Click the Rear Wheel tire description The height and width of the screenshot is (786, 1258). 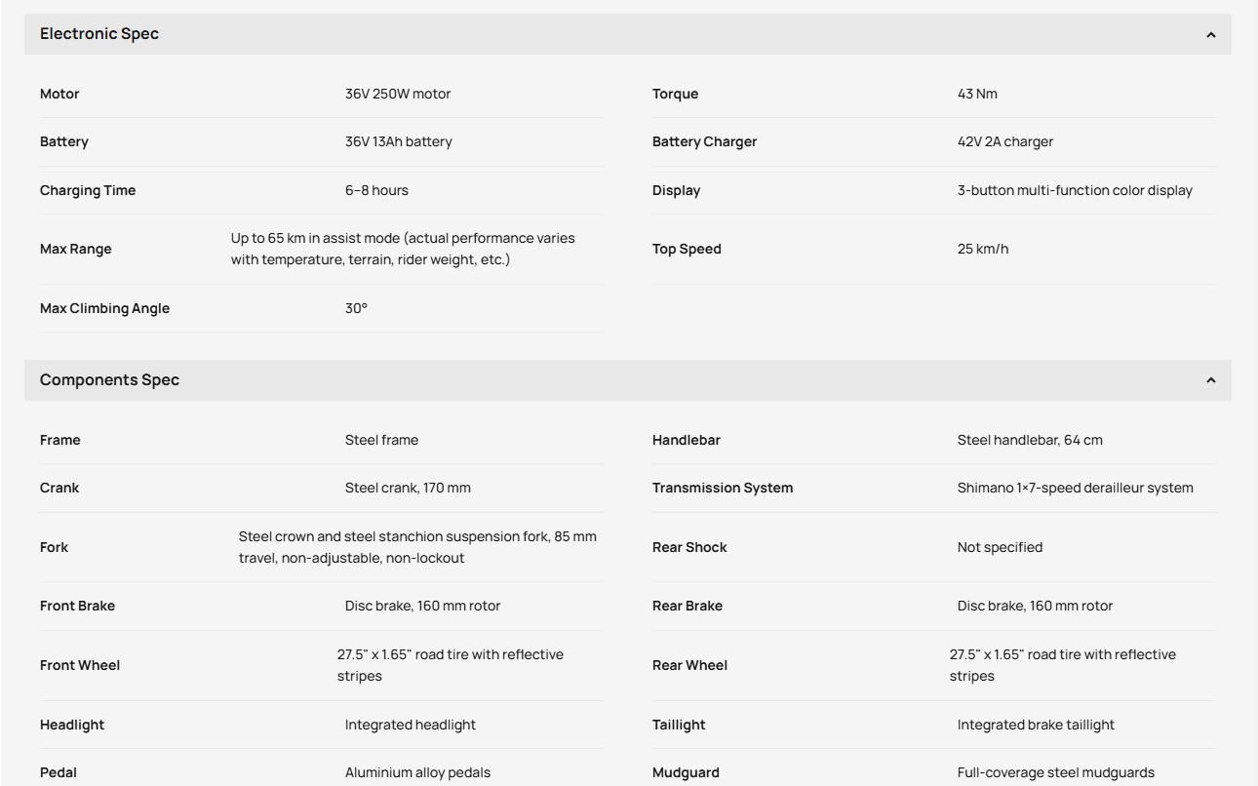1063,666
